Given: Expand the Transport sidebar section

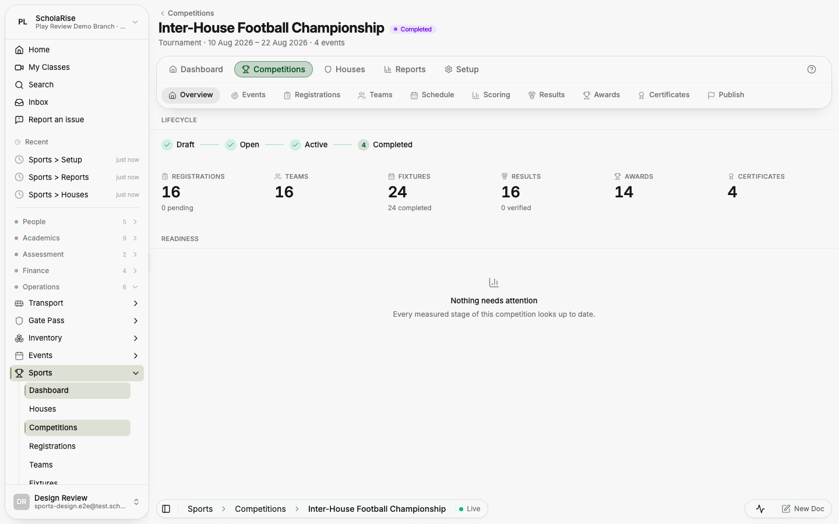Looking at the screenshot, I should (136, 303).
